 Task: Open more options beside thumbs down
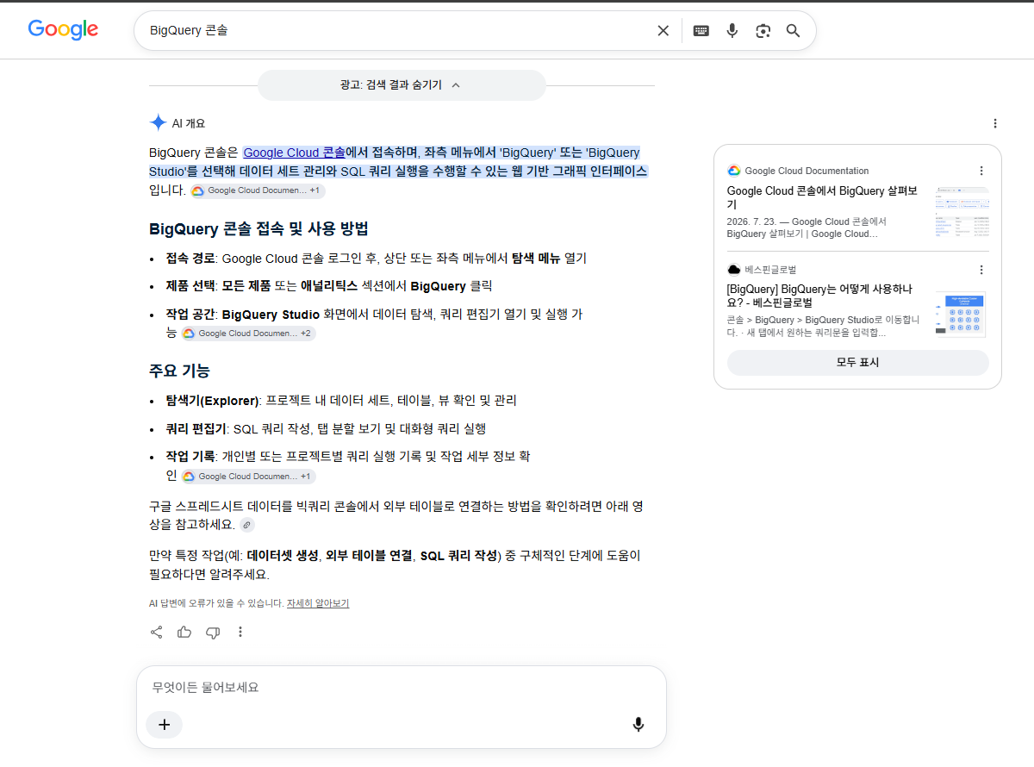[x=240, y=632]
